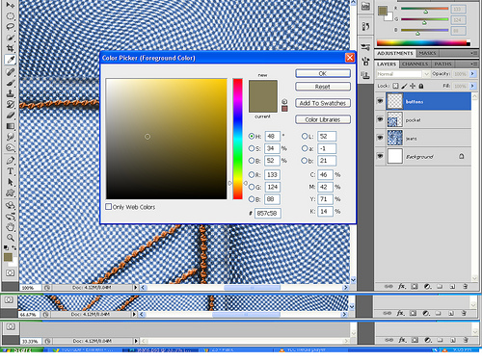Select the Clone Stamp tool
Screen dimensions: 482x361
(x=11, y=93)
